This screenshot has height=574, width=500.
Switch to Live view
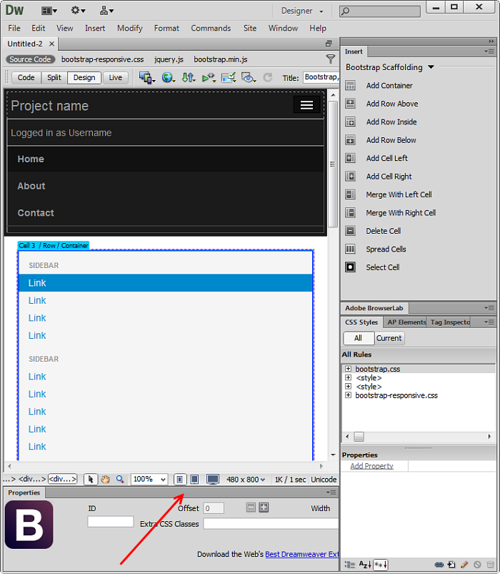pos(116,78)
